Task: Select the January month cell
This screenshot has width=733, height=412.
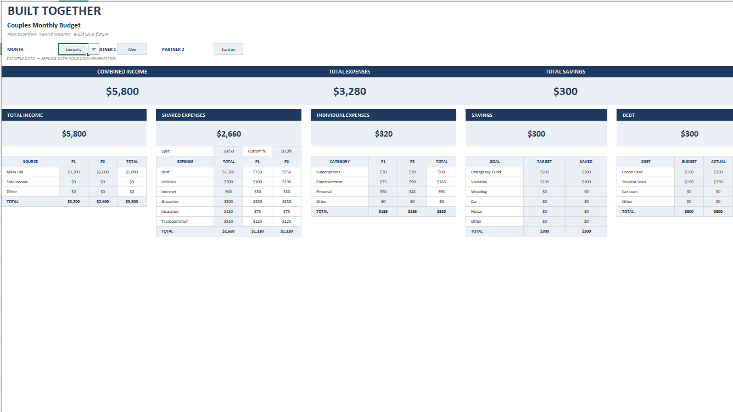Action: [x=74, y=49]
